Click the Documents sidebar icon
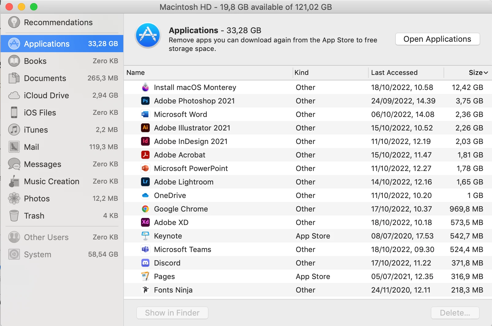 pos(14,78)
